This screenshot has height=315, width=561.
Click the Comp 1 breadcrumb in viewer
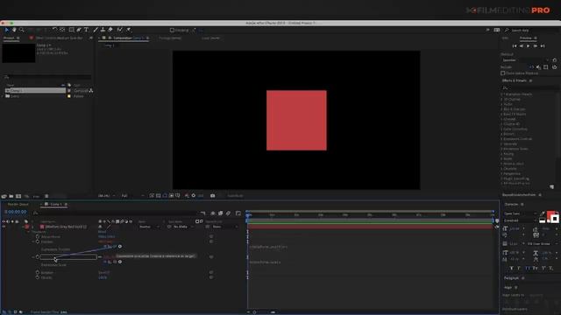[x=109, y=45]
